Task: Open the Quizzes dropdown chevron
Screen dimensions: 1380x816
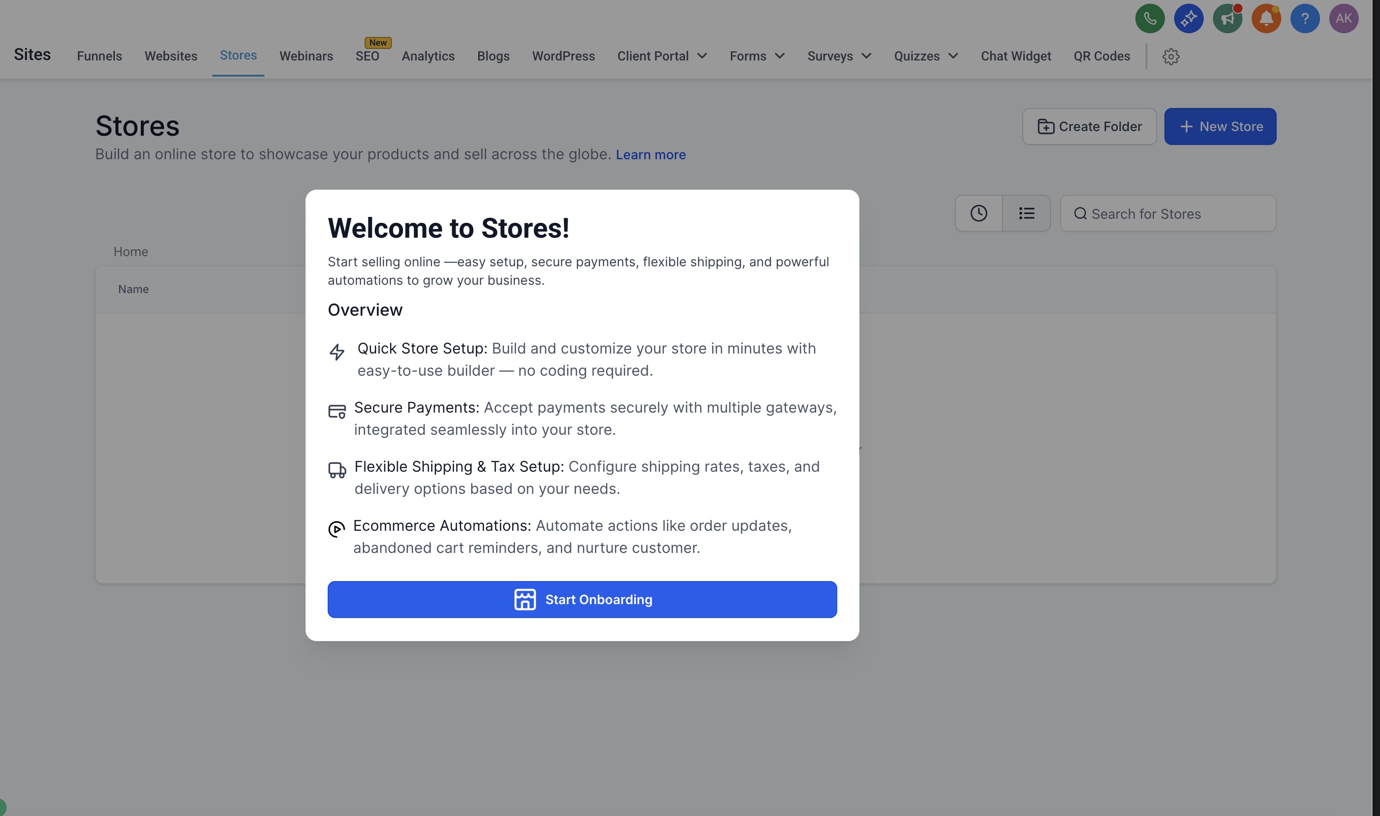Action: click(954, 56)
